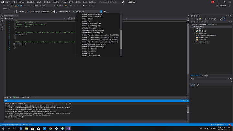Collapse the Header Files folder
233x131 pixels.
pyautogui.click(x=194, y=33)
